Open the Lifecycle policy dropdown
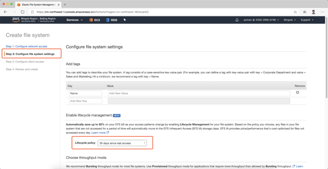 tap(122, 143)
